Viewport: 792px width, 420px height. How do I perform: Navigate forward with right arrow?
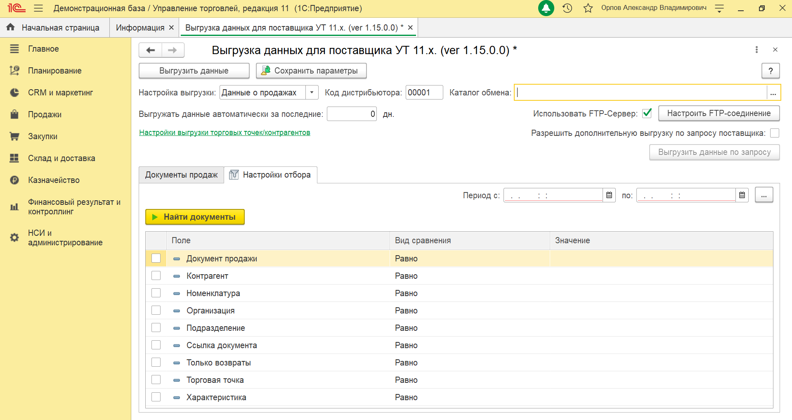click(173, 50)
